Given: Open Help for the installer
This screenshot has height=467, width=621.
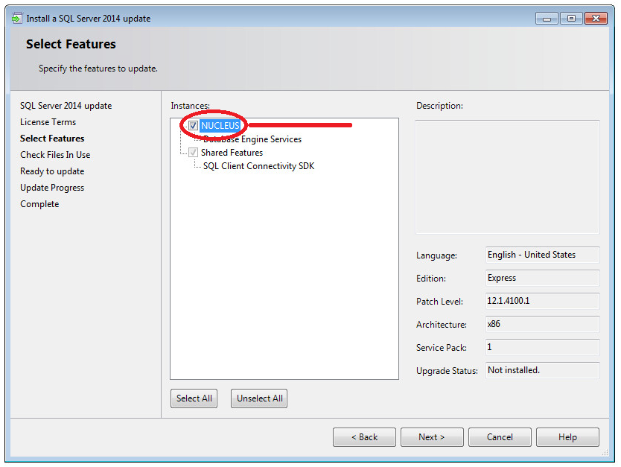Looking at the screenshot, I should coord(567,437).
